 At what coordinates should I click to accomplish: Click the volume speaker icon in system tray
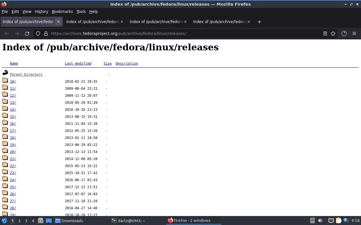pos(320,220)
